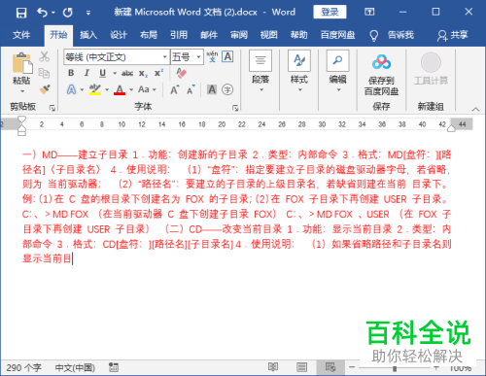
Task: Click the 共享 share button
Action: 452,35
